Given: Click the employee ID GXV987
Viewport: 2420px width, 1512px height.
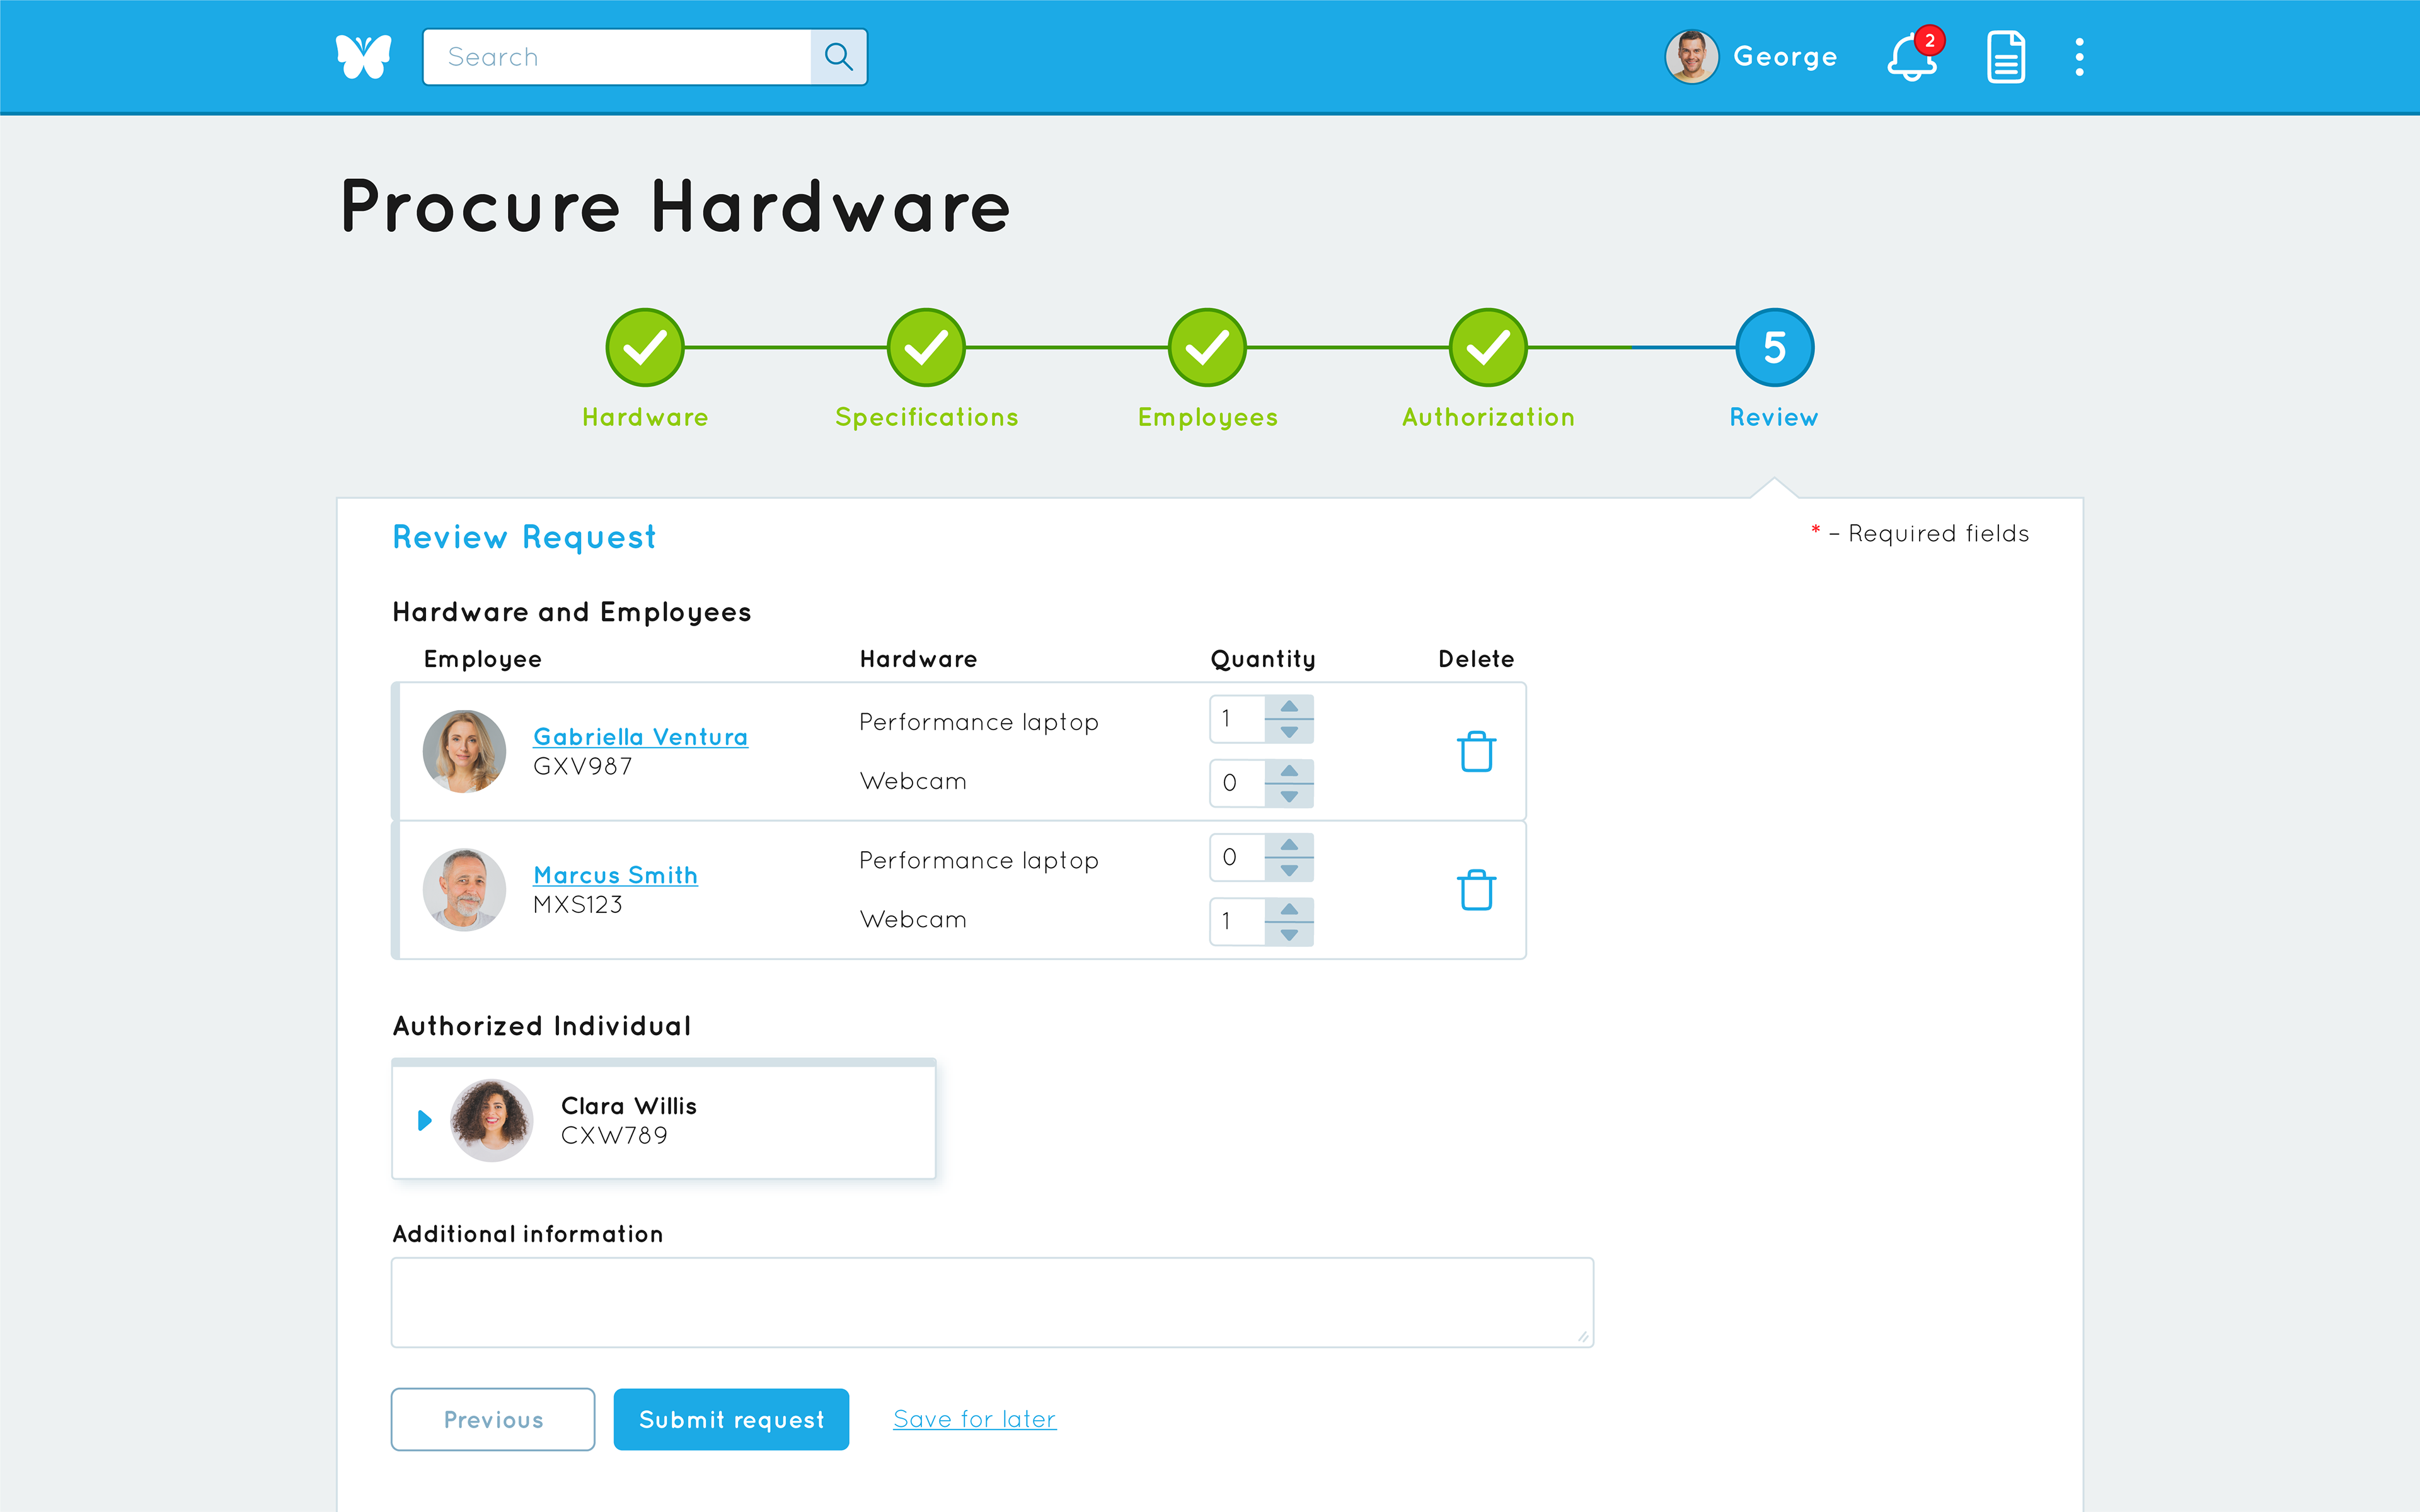Looking at the screenshot, I should (x=583, y=767).
